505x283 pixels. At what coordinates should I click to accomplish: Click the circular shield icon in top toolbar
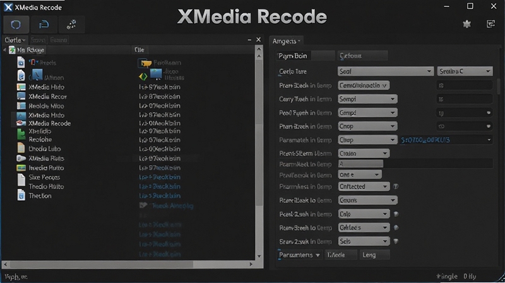[16, 25]
